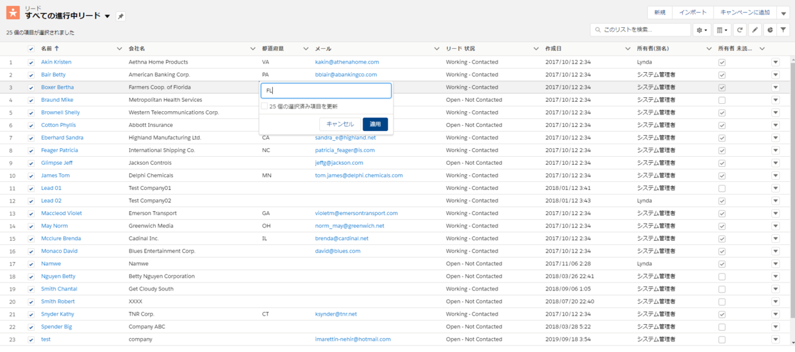Focus the このリストを検索 search field

641,30
